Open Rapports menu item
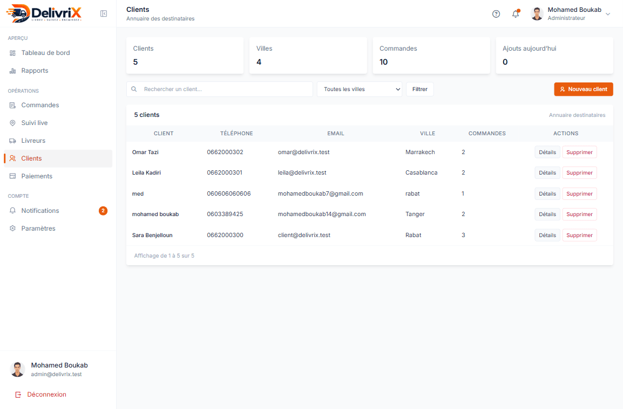Image resolution: width=623 pixels, height=409 pixels. click(58, 71)
